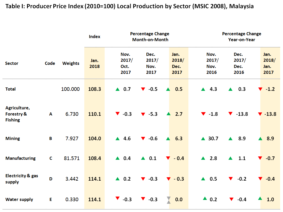Image resolution: width=283 pixels, height=212 pixels.
Task: Click the red down arrow beside Agriculture -5.3
Action: tap(143, 114)
